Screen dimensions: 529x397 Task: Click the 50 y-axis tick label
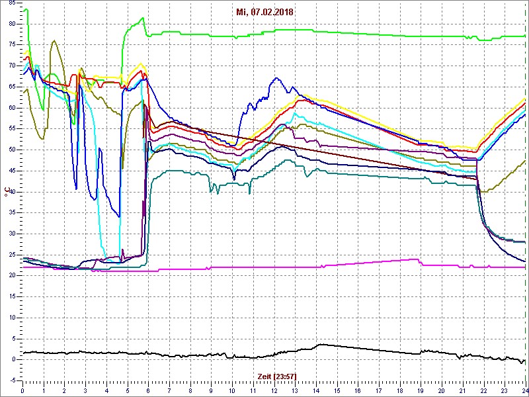tap(12, 150)
